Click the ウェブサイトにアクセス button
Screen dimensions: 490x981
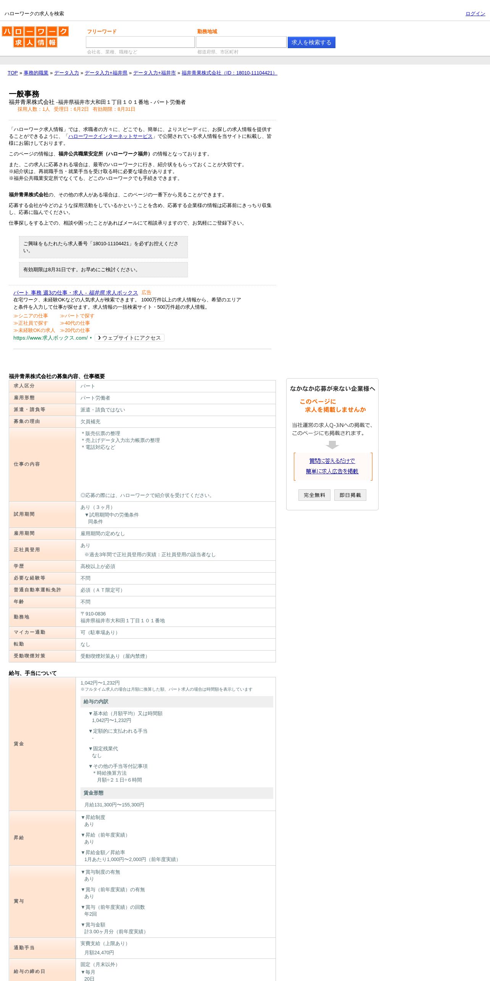129,338
